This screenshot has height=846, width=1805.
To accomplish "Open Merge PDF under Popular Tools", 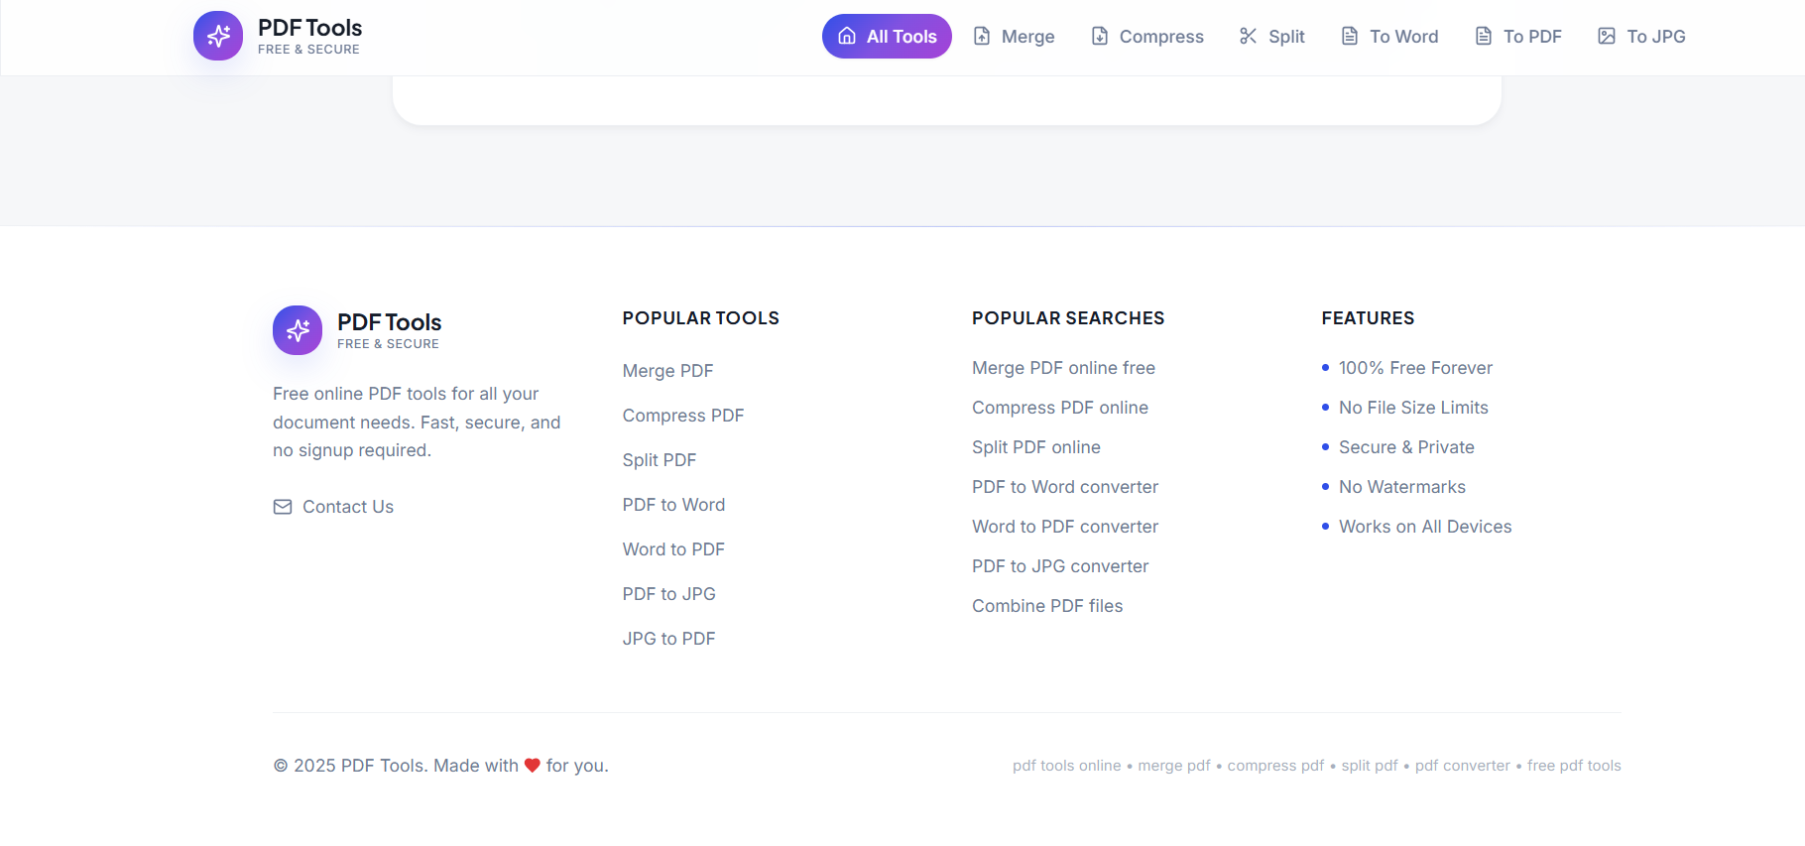I will (667, 371).
